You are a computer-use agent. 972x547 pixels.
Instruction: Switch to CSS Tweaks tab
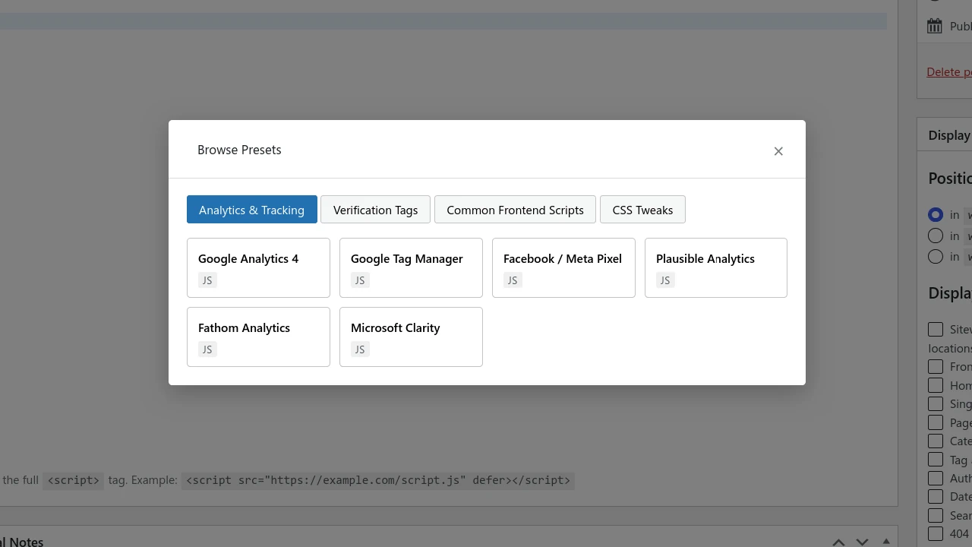[x=642, y=210]
